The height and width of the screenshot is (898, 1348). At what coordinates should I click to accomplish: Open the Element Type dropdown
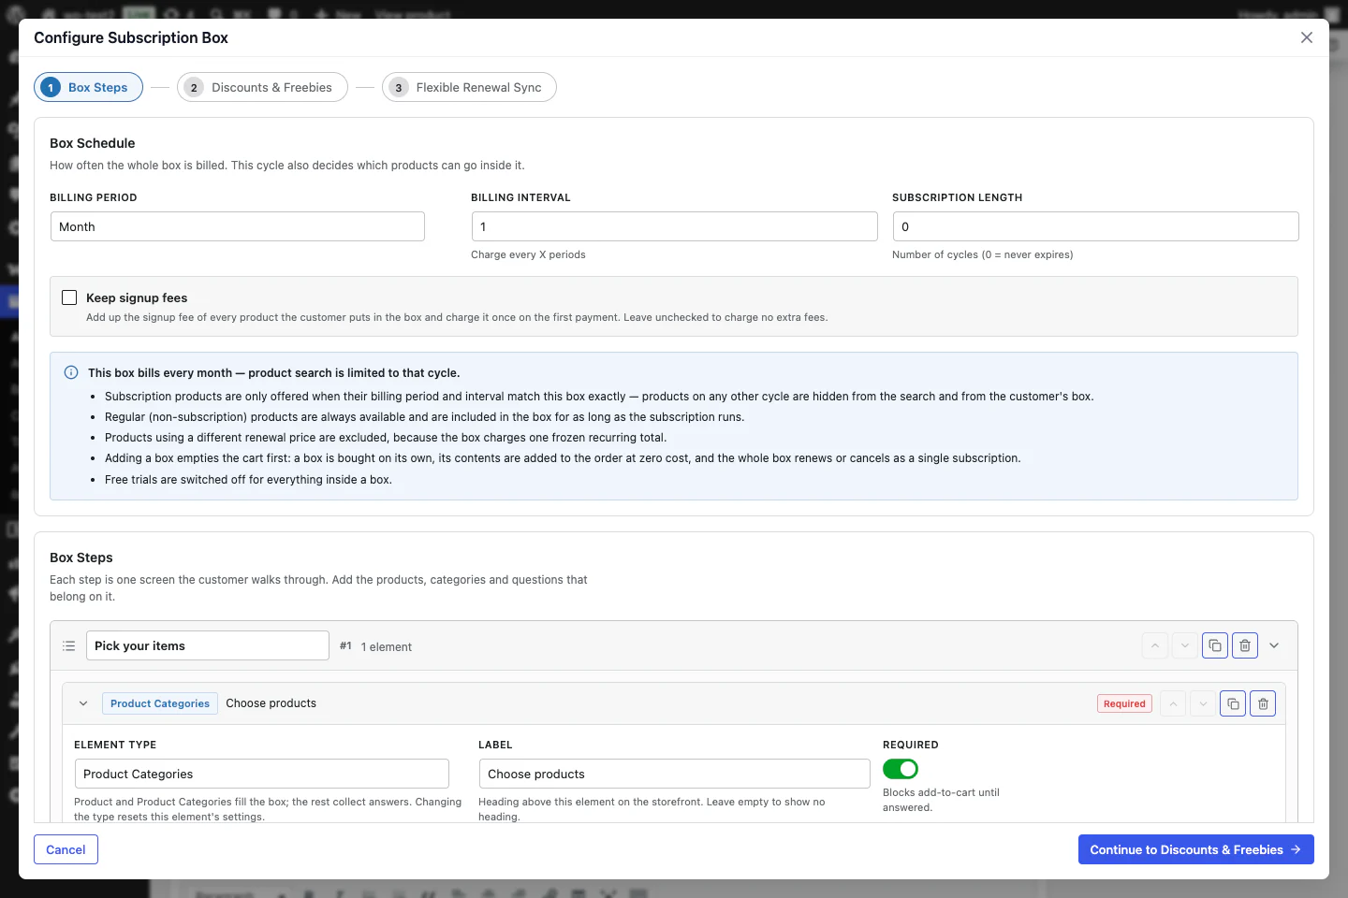pyautogui.click(x=262, y=774)
